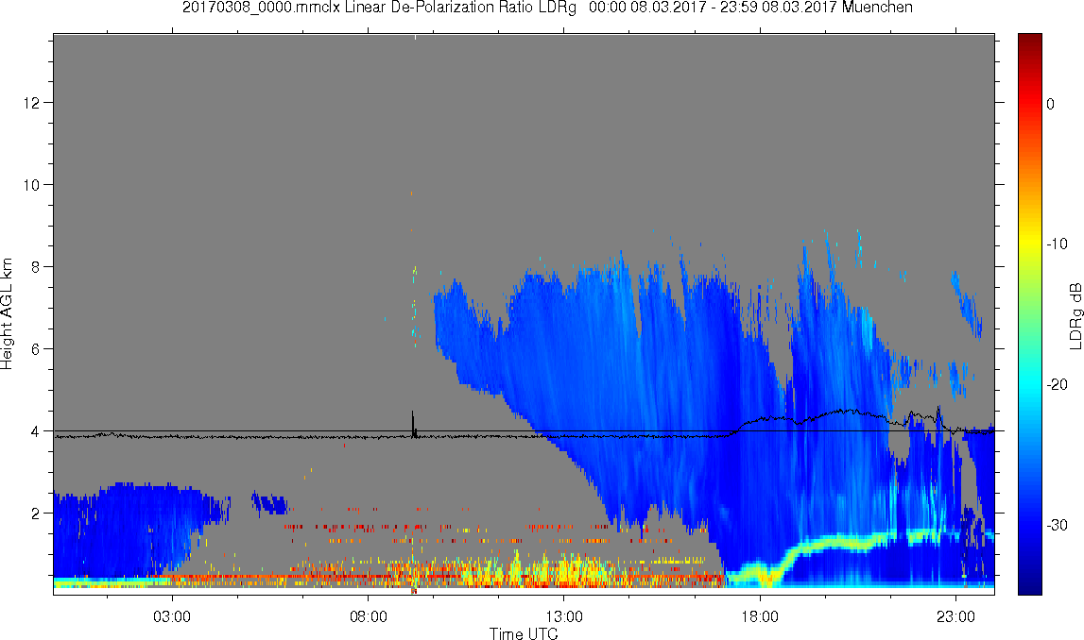Click the colorbar label '0'
The height and width of the screenshot is (640, 1084).
pos(1051,104)
